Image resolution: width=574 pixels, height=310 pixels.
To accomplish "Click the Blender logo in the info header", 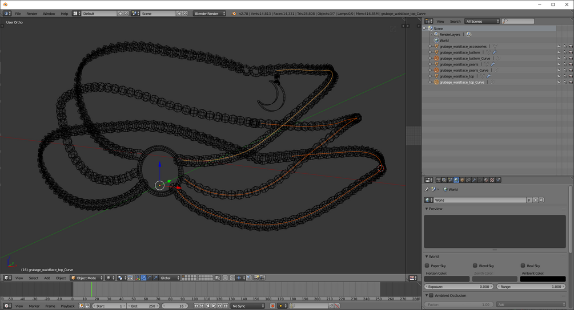I will (x=234, y=13).
